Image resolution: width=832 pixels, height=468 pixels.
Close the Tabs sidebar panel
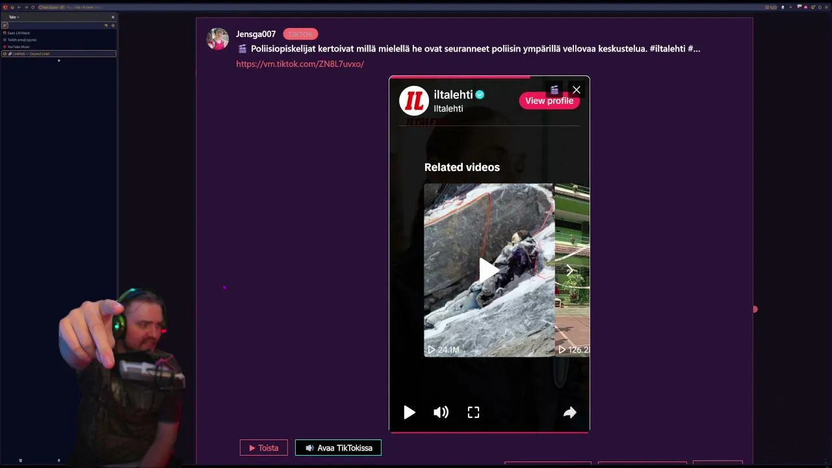[x=112, y=17]
